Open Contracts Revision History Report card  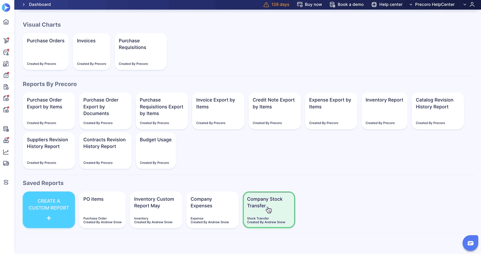(x=105, y=151)
